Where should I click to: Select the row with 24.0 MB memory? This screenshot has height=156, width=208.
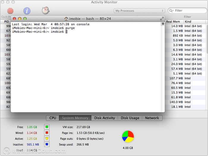[186, 64]
